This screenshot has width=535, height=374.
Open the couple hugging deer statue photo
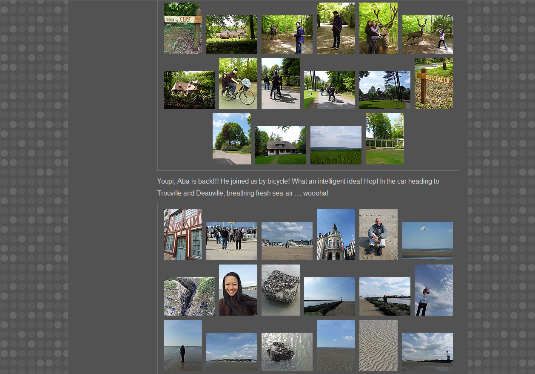(378, 28)
